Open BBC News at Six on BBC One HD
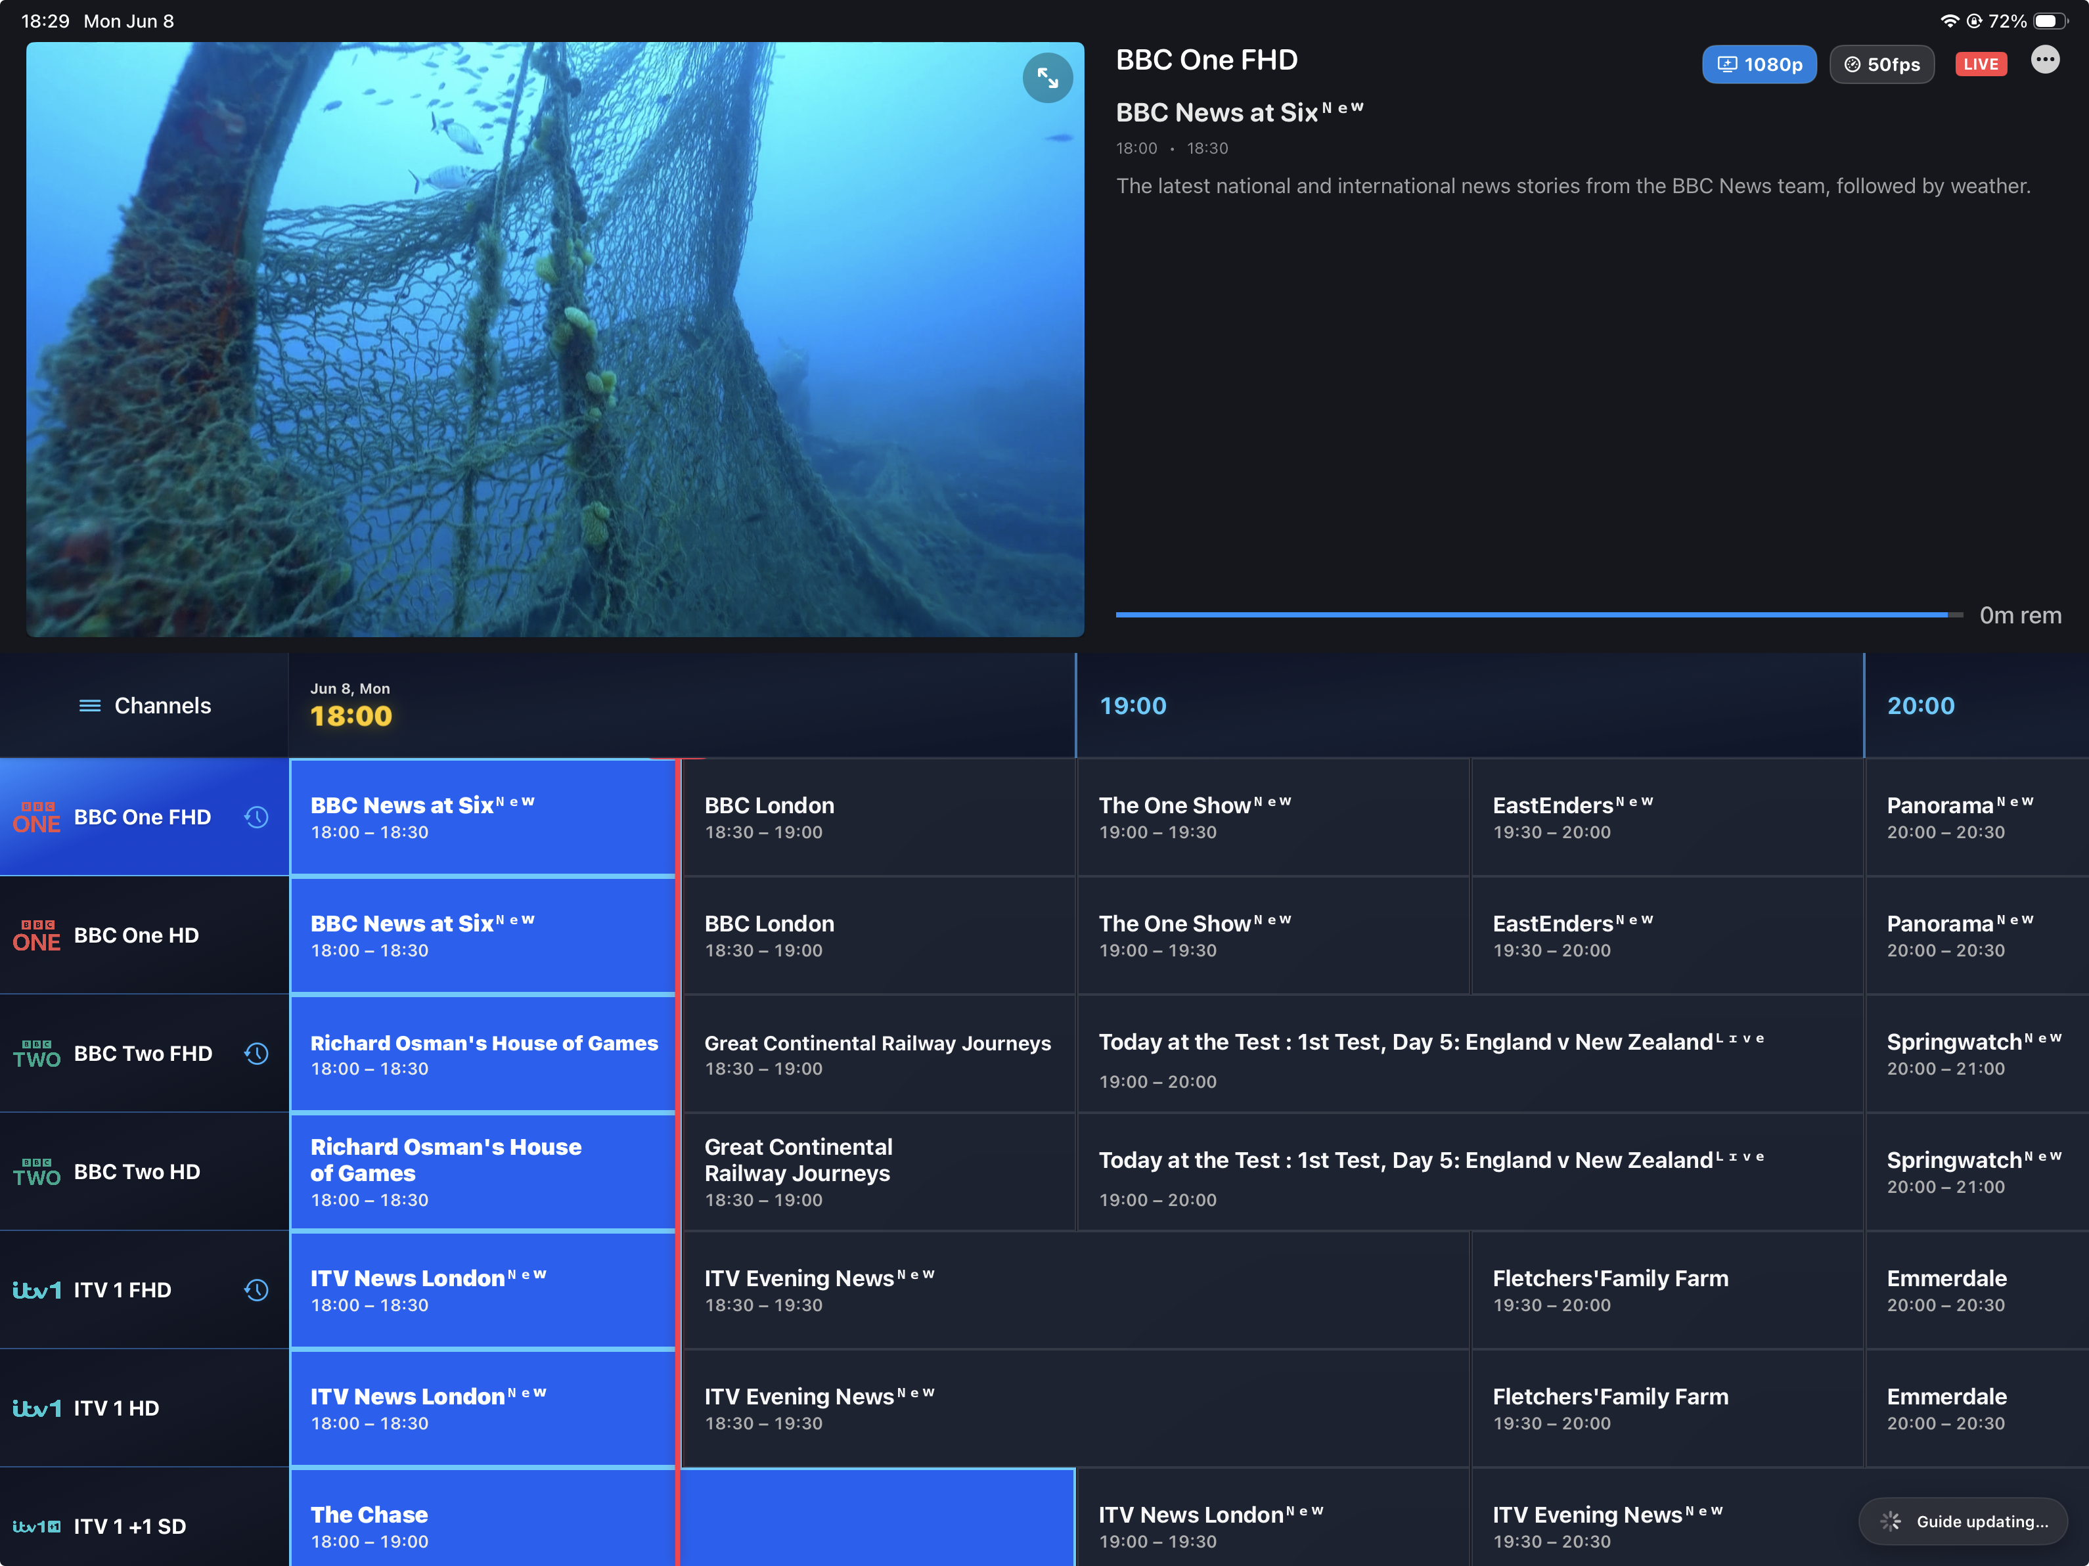2089x1566 pixels. [483, 935]
